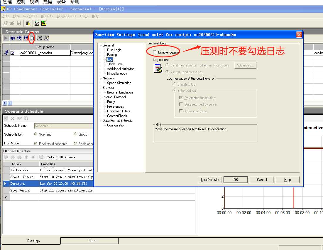323x250 pixels.
Task: Click the New Scenario toolbar icon
Action: 5,23
